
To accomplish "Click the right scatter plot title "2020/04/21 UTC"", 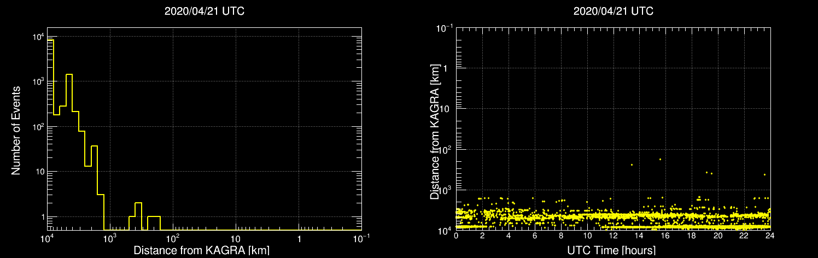I will 613,11.
